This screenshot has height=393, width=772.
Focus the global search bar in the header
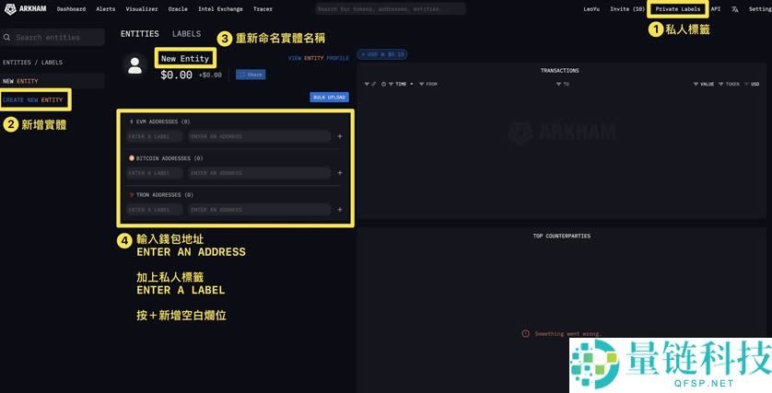[x=390, y=9]
